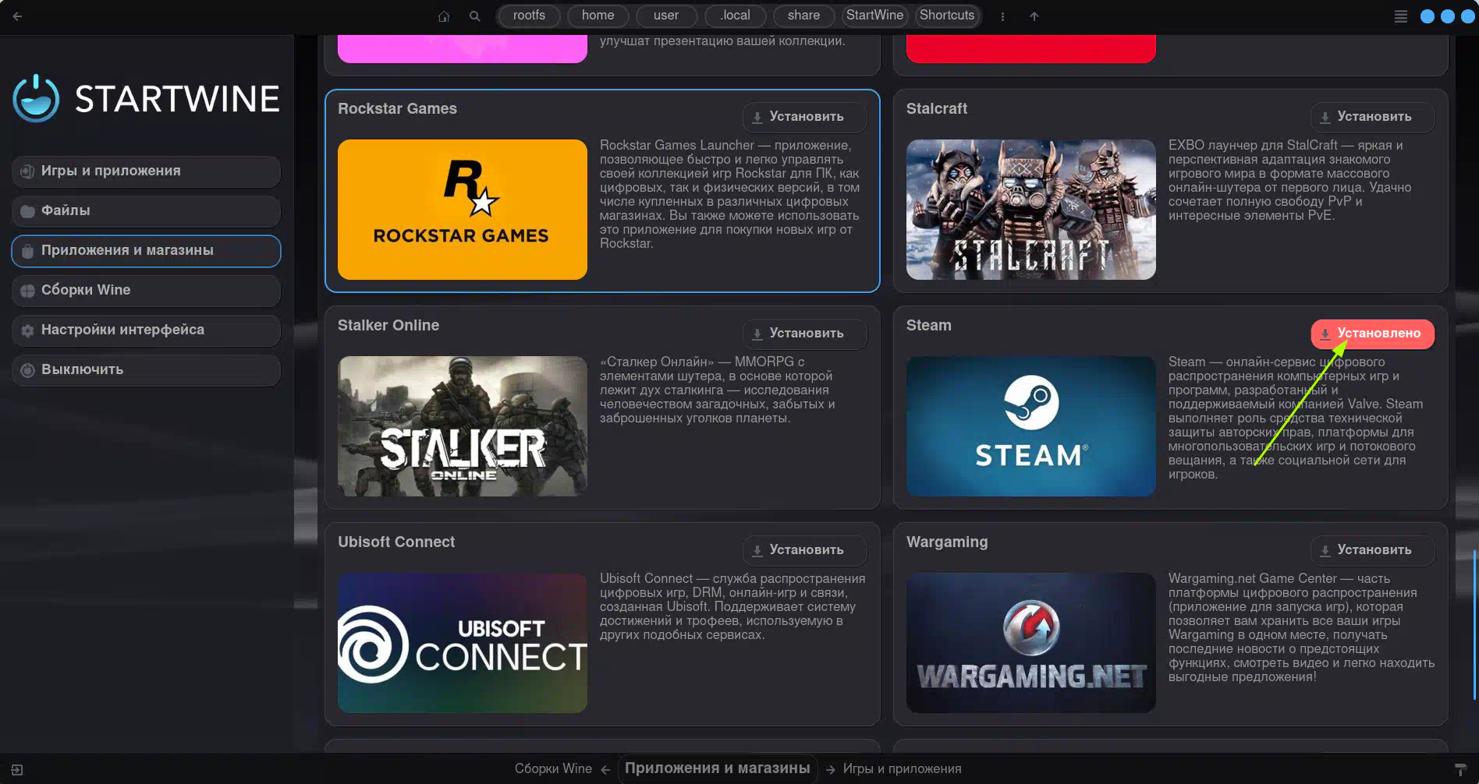Image resolution: width=1479 pixels, height=784 pixels.
Task: Click the Stalker Online card title
Action: (x=388, y=326)
